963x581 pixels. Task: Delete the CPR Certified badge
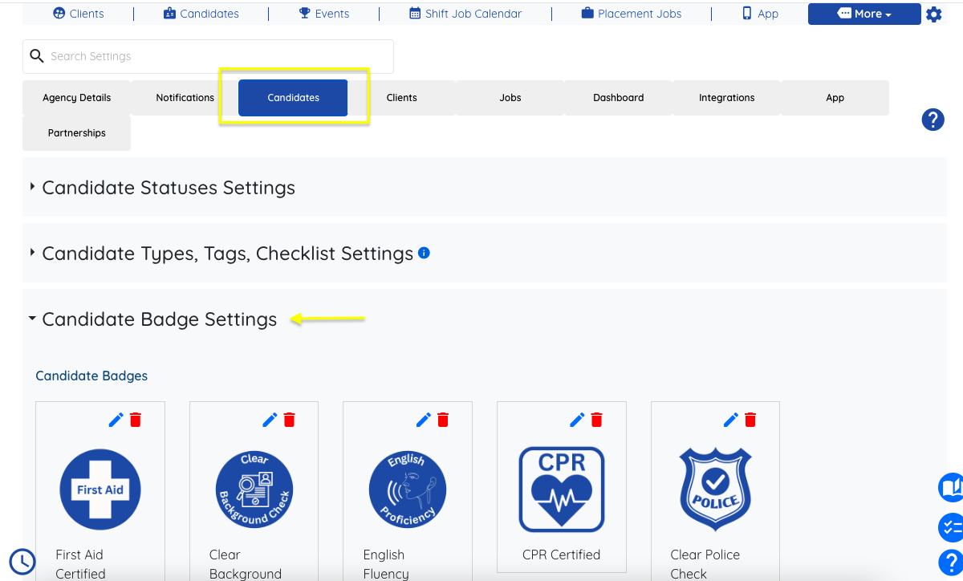click(x=597, y=420)
